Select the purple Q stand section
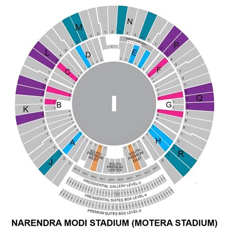Viewport: 229px width, 231px height. click(x=200, y=96)
